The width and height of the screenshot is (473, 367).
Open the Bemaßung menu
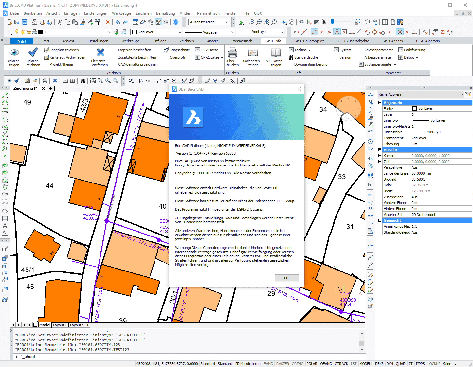(x=166, y=13)
